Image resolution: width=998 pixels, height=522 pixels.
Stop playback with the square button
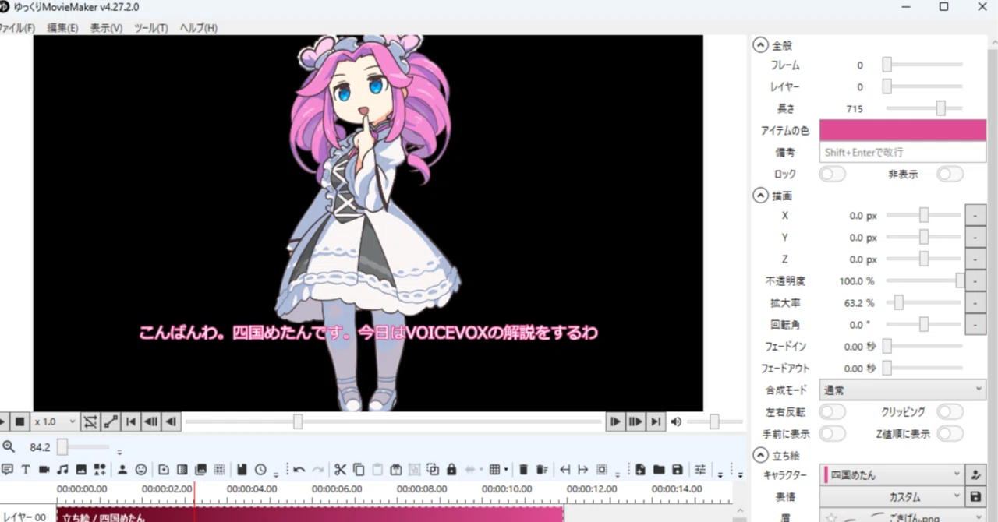coord(21,421)
